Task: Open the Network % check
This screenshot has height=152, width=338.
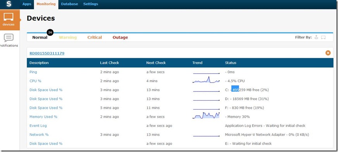Action: click(39, 135)
